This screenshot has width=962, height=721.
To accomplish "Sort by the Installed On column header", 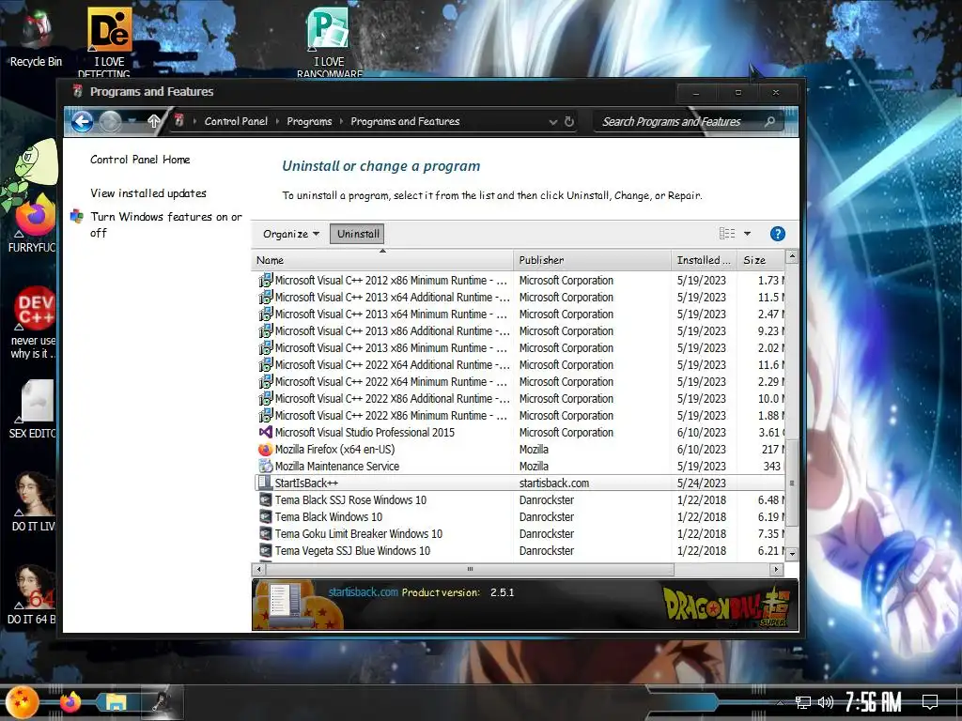I will 704,260.
